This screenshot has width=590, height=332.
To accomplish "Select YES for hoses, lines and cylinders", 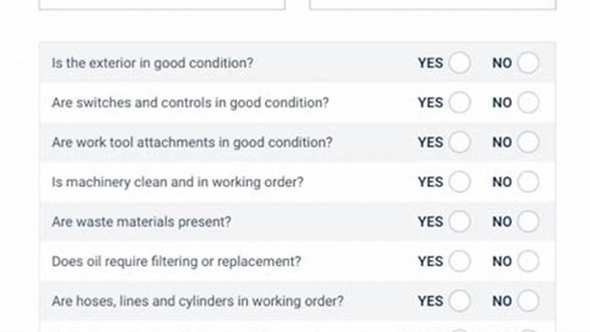I will click(460, 301).
